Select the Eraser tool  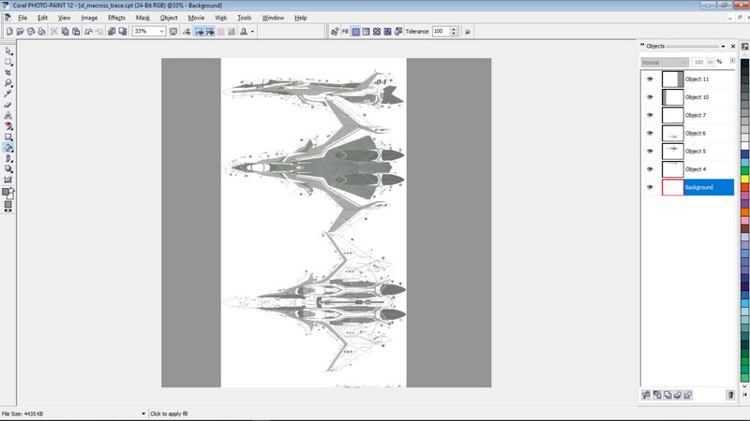point(8,105)
